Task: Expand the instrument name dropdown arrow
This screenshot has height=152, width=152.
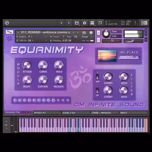Action: pyautogui.click(x=18, y=33)
